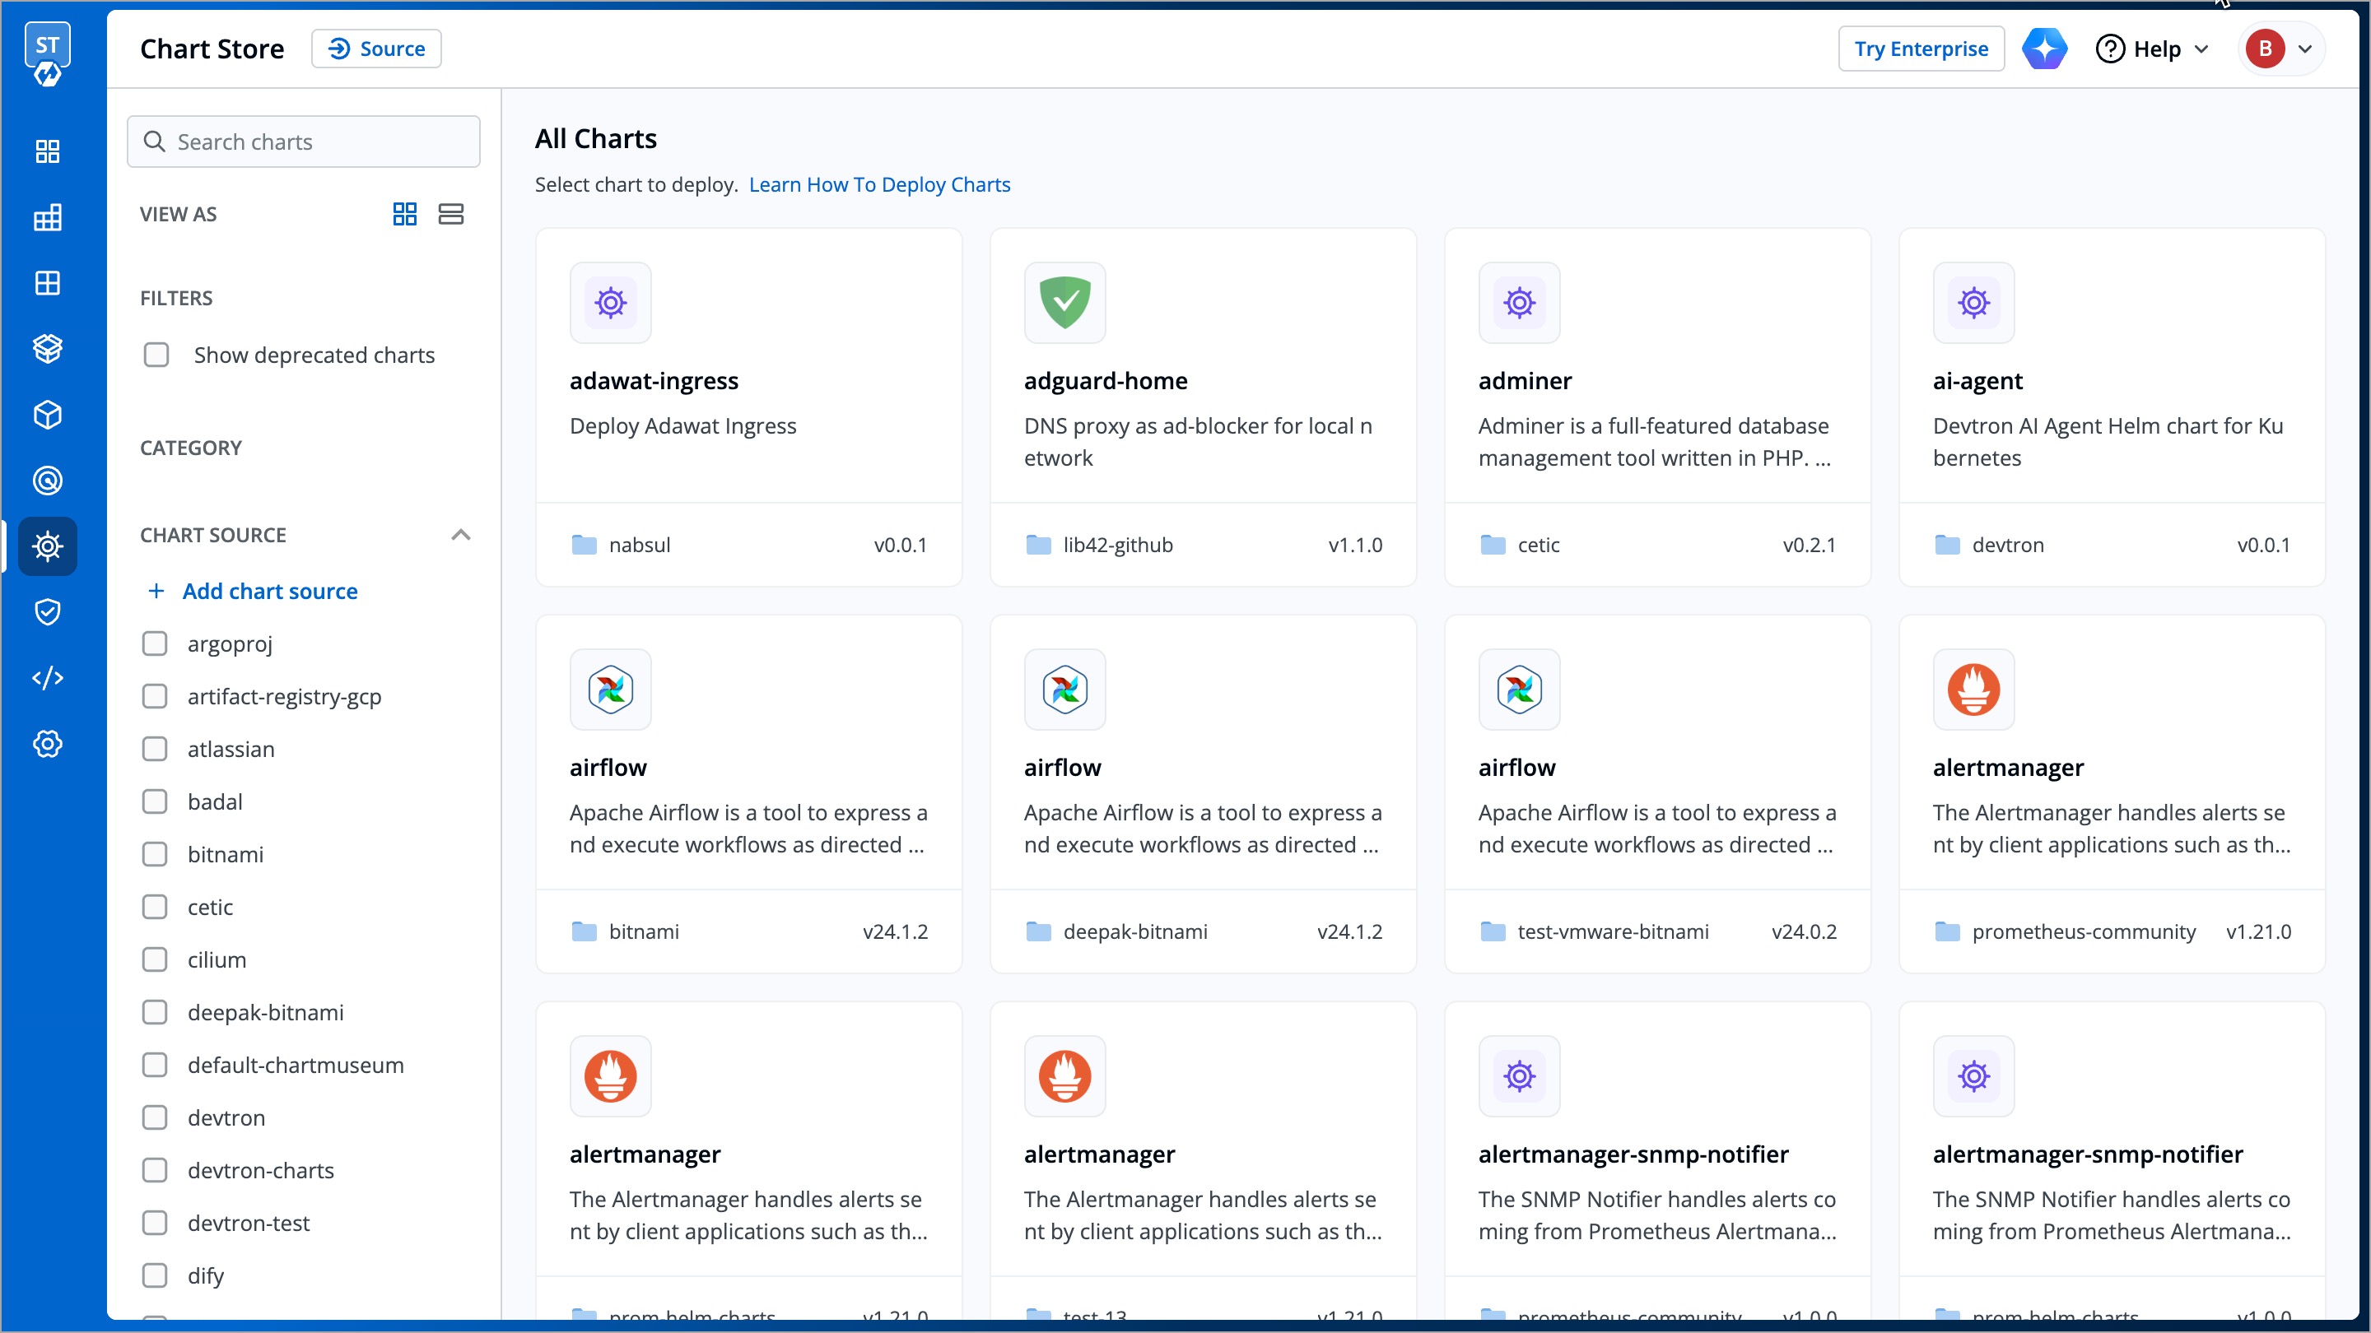This screenshot has height=1333, width=2371.
Task: Tick the argoproj chart source checkbox
Action: pyautogui.click(x=155, y=644)
